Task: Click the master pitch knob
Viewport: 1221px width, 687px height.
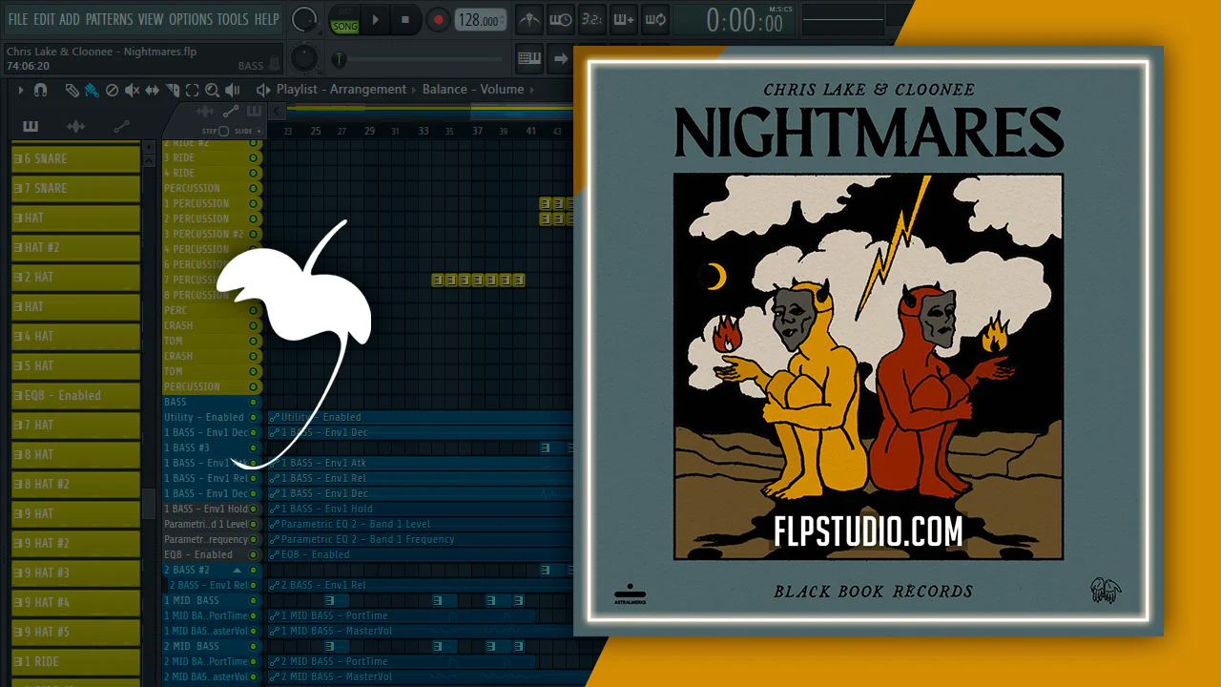Action: (304, 58)
